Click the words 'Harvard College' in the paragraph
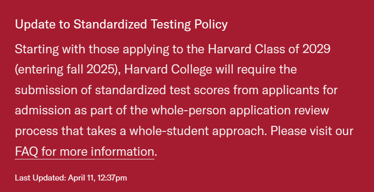Image resolution: width=374 pixels, height=192 pixels. tap(168, 70)
